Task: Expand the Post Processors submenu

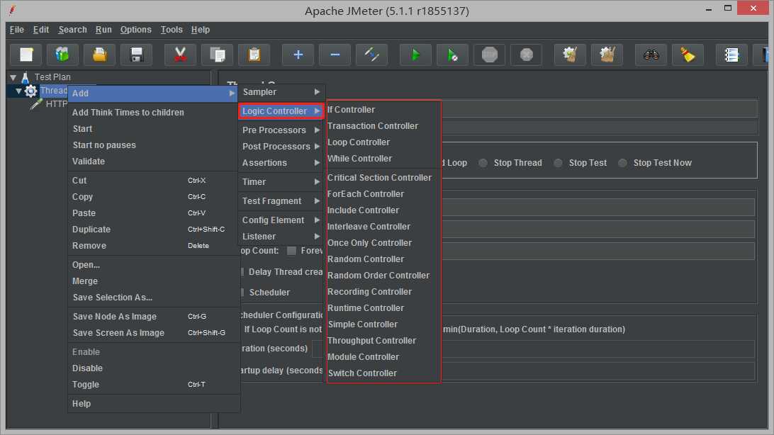Action: [x=281, y=147]
